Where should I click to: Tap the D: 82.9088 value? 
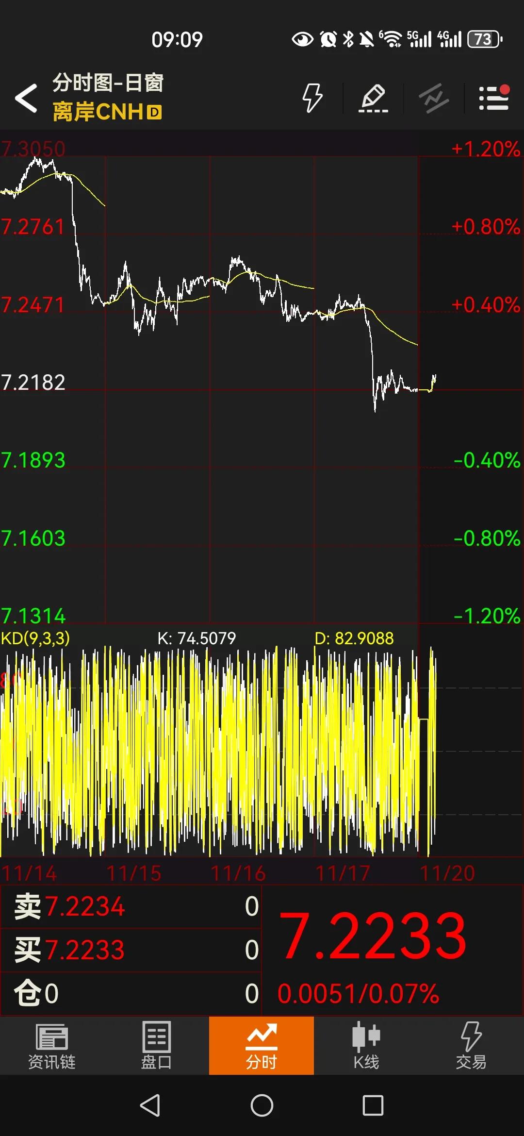pos(354,638)
